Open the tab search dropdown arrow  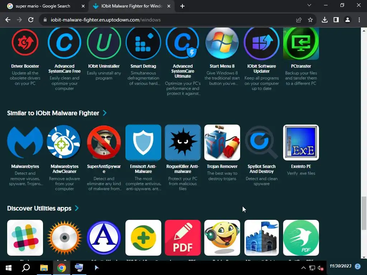click(x=309, y=5)
